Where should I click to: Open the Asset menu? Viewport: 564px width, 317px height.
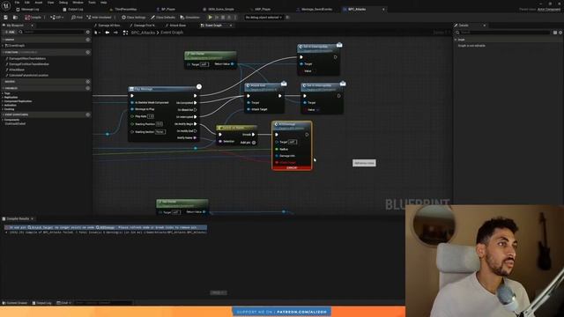tap(39, 3)
